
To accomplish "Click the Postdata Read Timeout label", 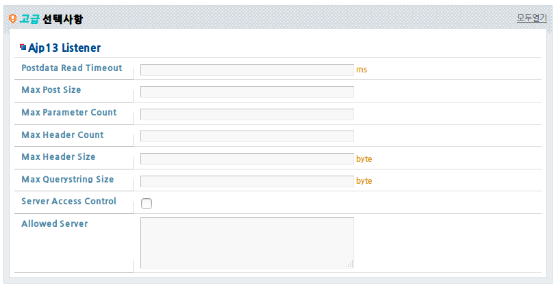I will 72,68.
